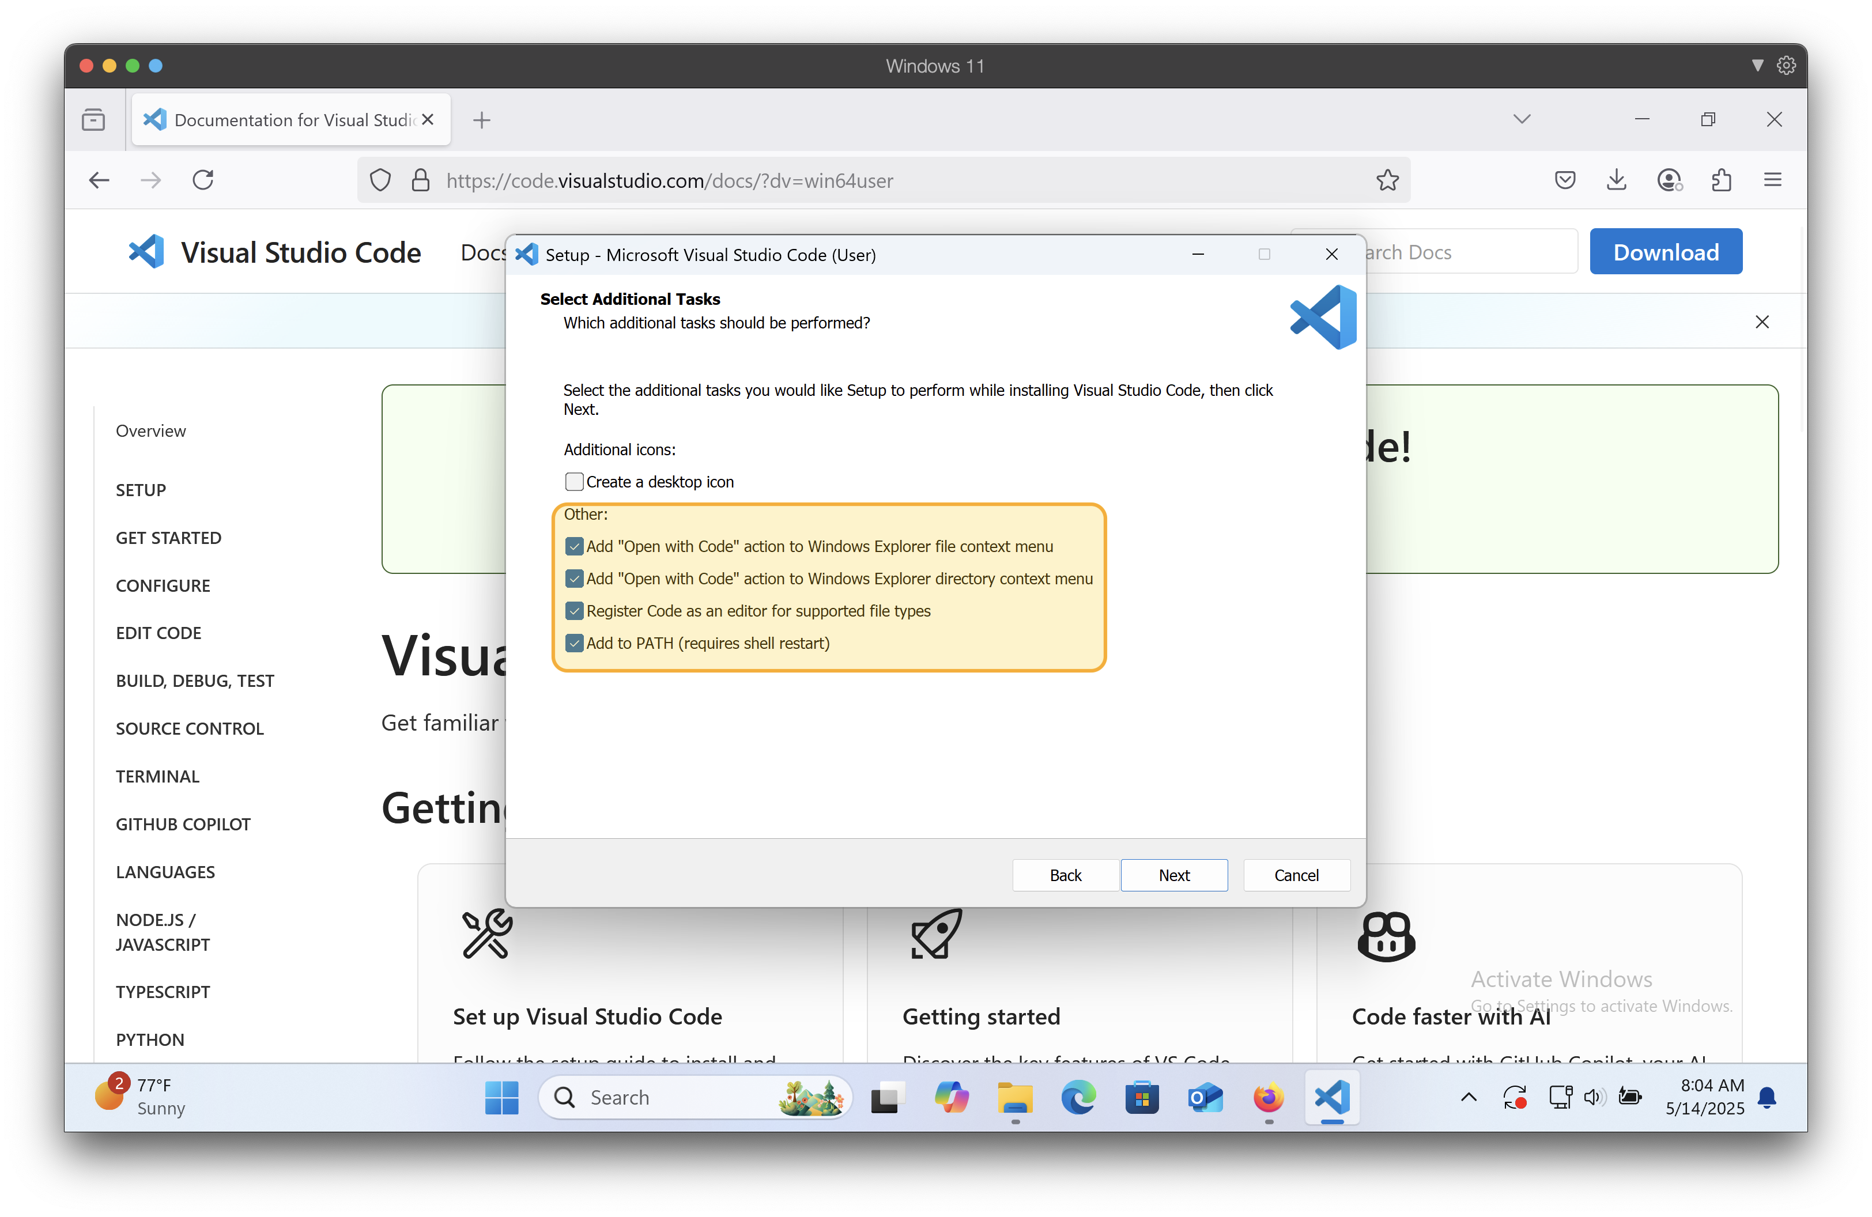
Task: Open the Firefox account icon
Action: click(x=1669, y=180)
